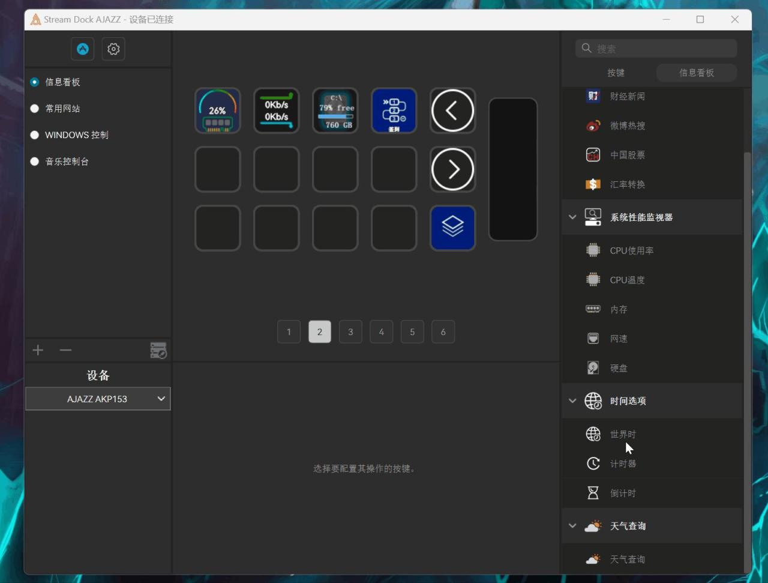Click the 天气查询 item weather icon
The image size is (768, 583).
pyautogui.click(x=593, y=559)
